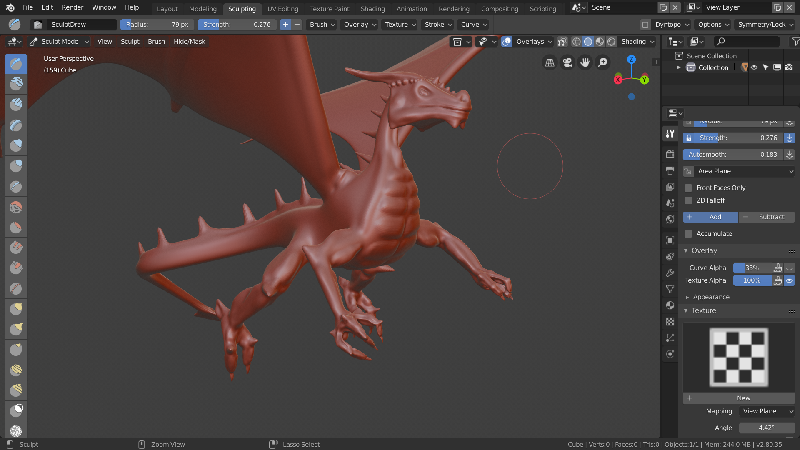Toggle Texture Alpha overlay eye

click(x=790, y=280)
